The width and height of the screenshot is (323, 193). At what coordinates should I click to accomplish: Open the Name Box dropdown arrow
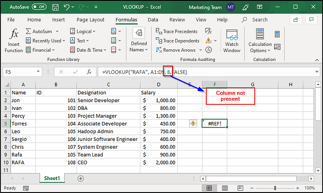click(38, 72)
